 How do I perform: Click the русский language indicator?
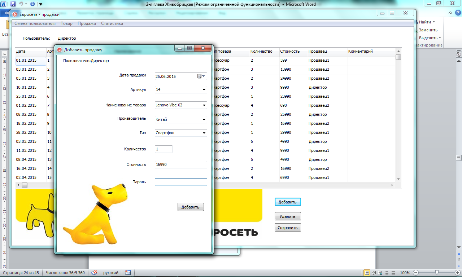pyautogui.click(x=111, y=273)
